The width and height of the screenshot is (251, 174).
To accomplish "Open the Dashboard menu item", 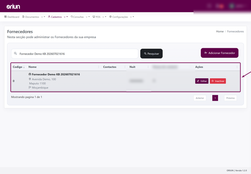I will tap(12, 17).
